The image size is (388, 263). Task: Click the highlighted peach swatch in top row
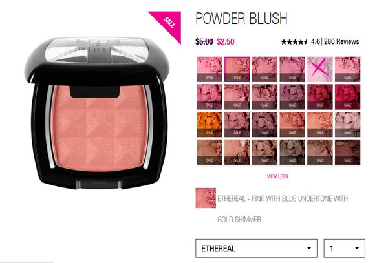coord(237,69)
